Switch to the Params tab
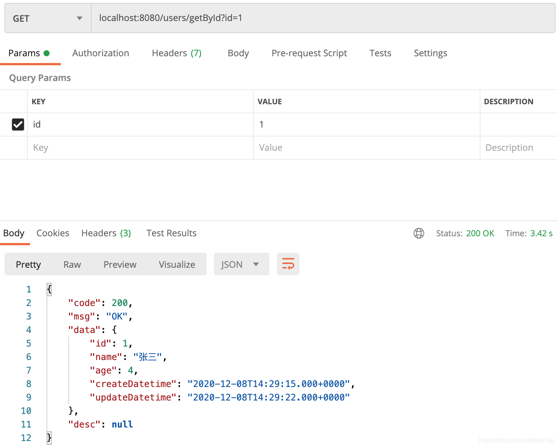 pyautogui.click(x=29, y=53)
